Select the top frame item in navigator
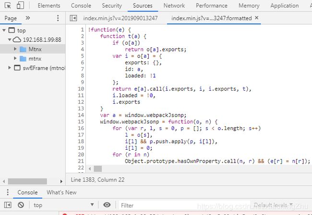The image size is (312, 215). tap(17, 30)
